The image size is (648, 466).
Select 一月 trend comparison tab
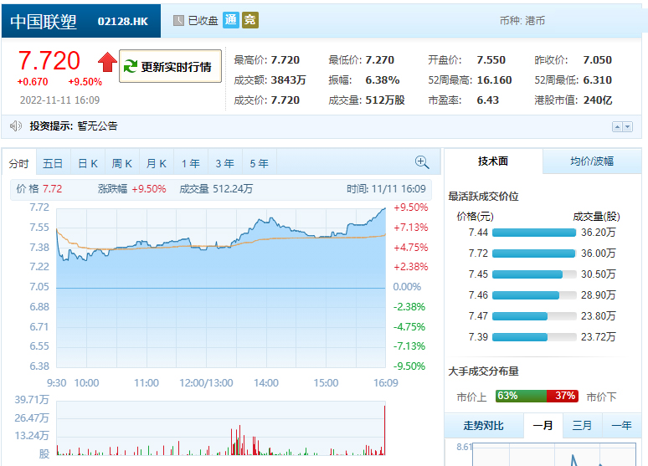pos(543,426)
